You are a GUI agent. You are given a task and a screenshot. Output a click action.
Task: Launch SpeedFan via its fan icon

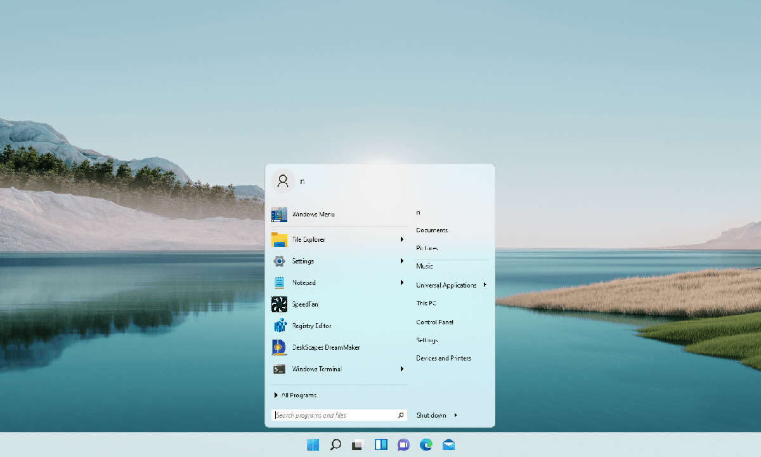279,304
